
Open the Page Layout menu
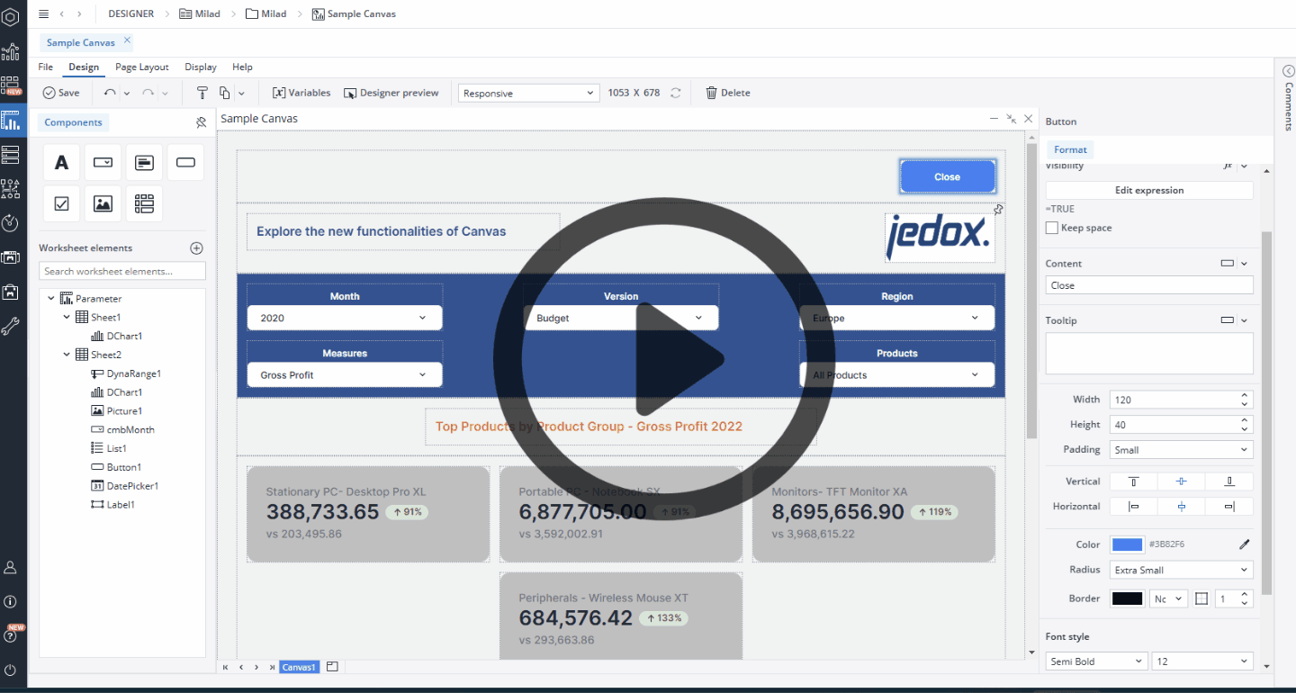(141, 67)
